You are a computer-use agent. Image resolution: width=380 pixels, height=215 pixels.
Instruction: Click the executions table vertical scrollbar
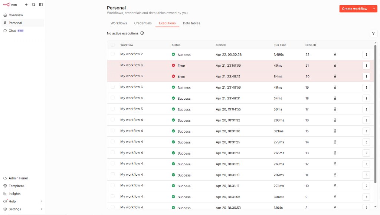click(x=376, y=114)
